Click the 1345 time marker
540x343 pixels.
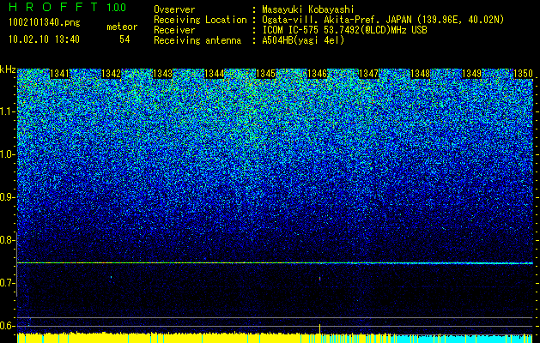coord(266,74)
